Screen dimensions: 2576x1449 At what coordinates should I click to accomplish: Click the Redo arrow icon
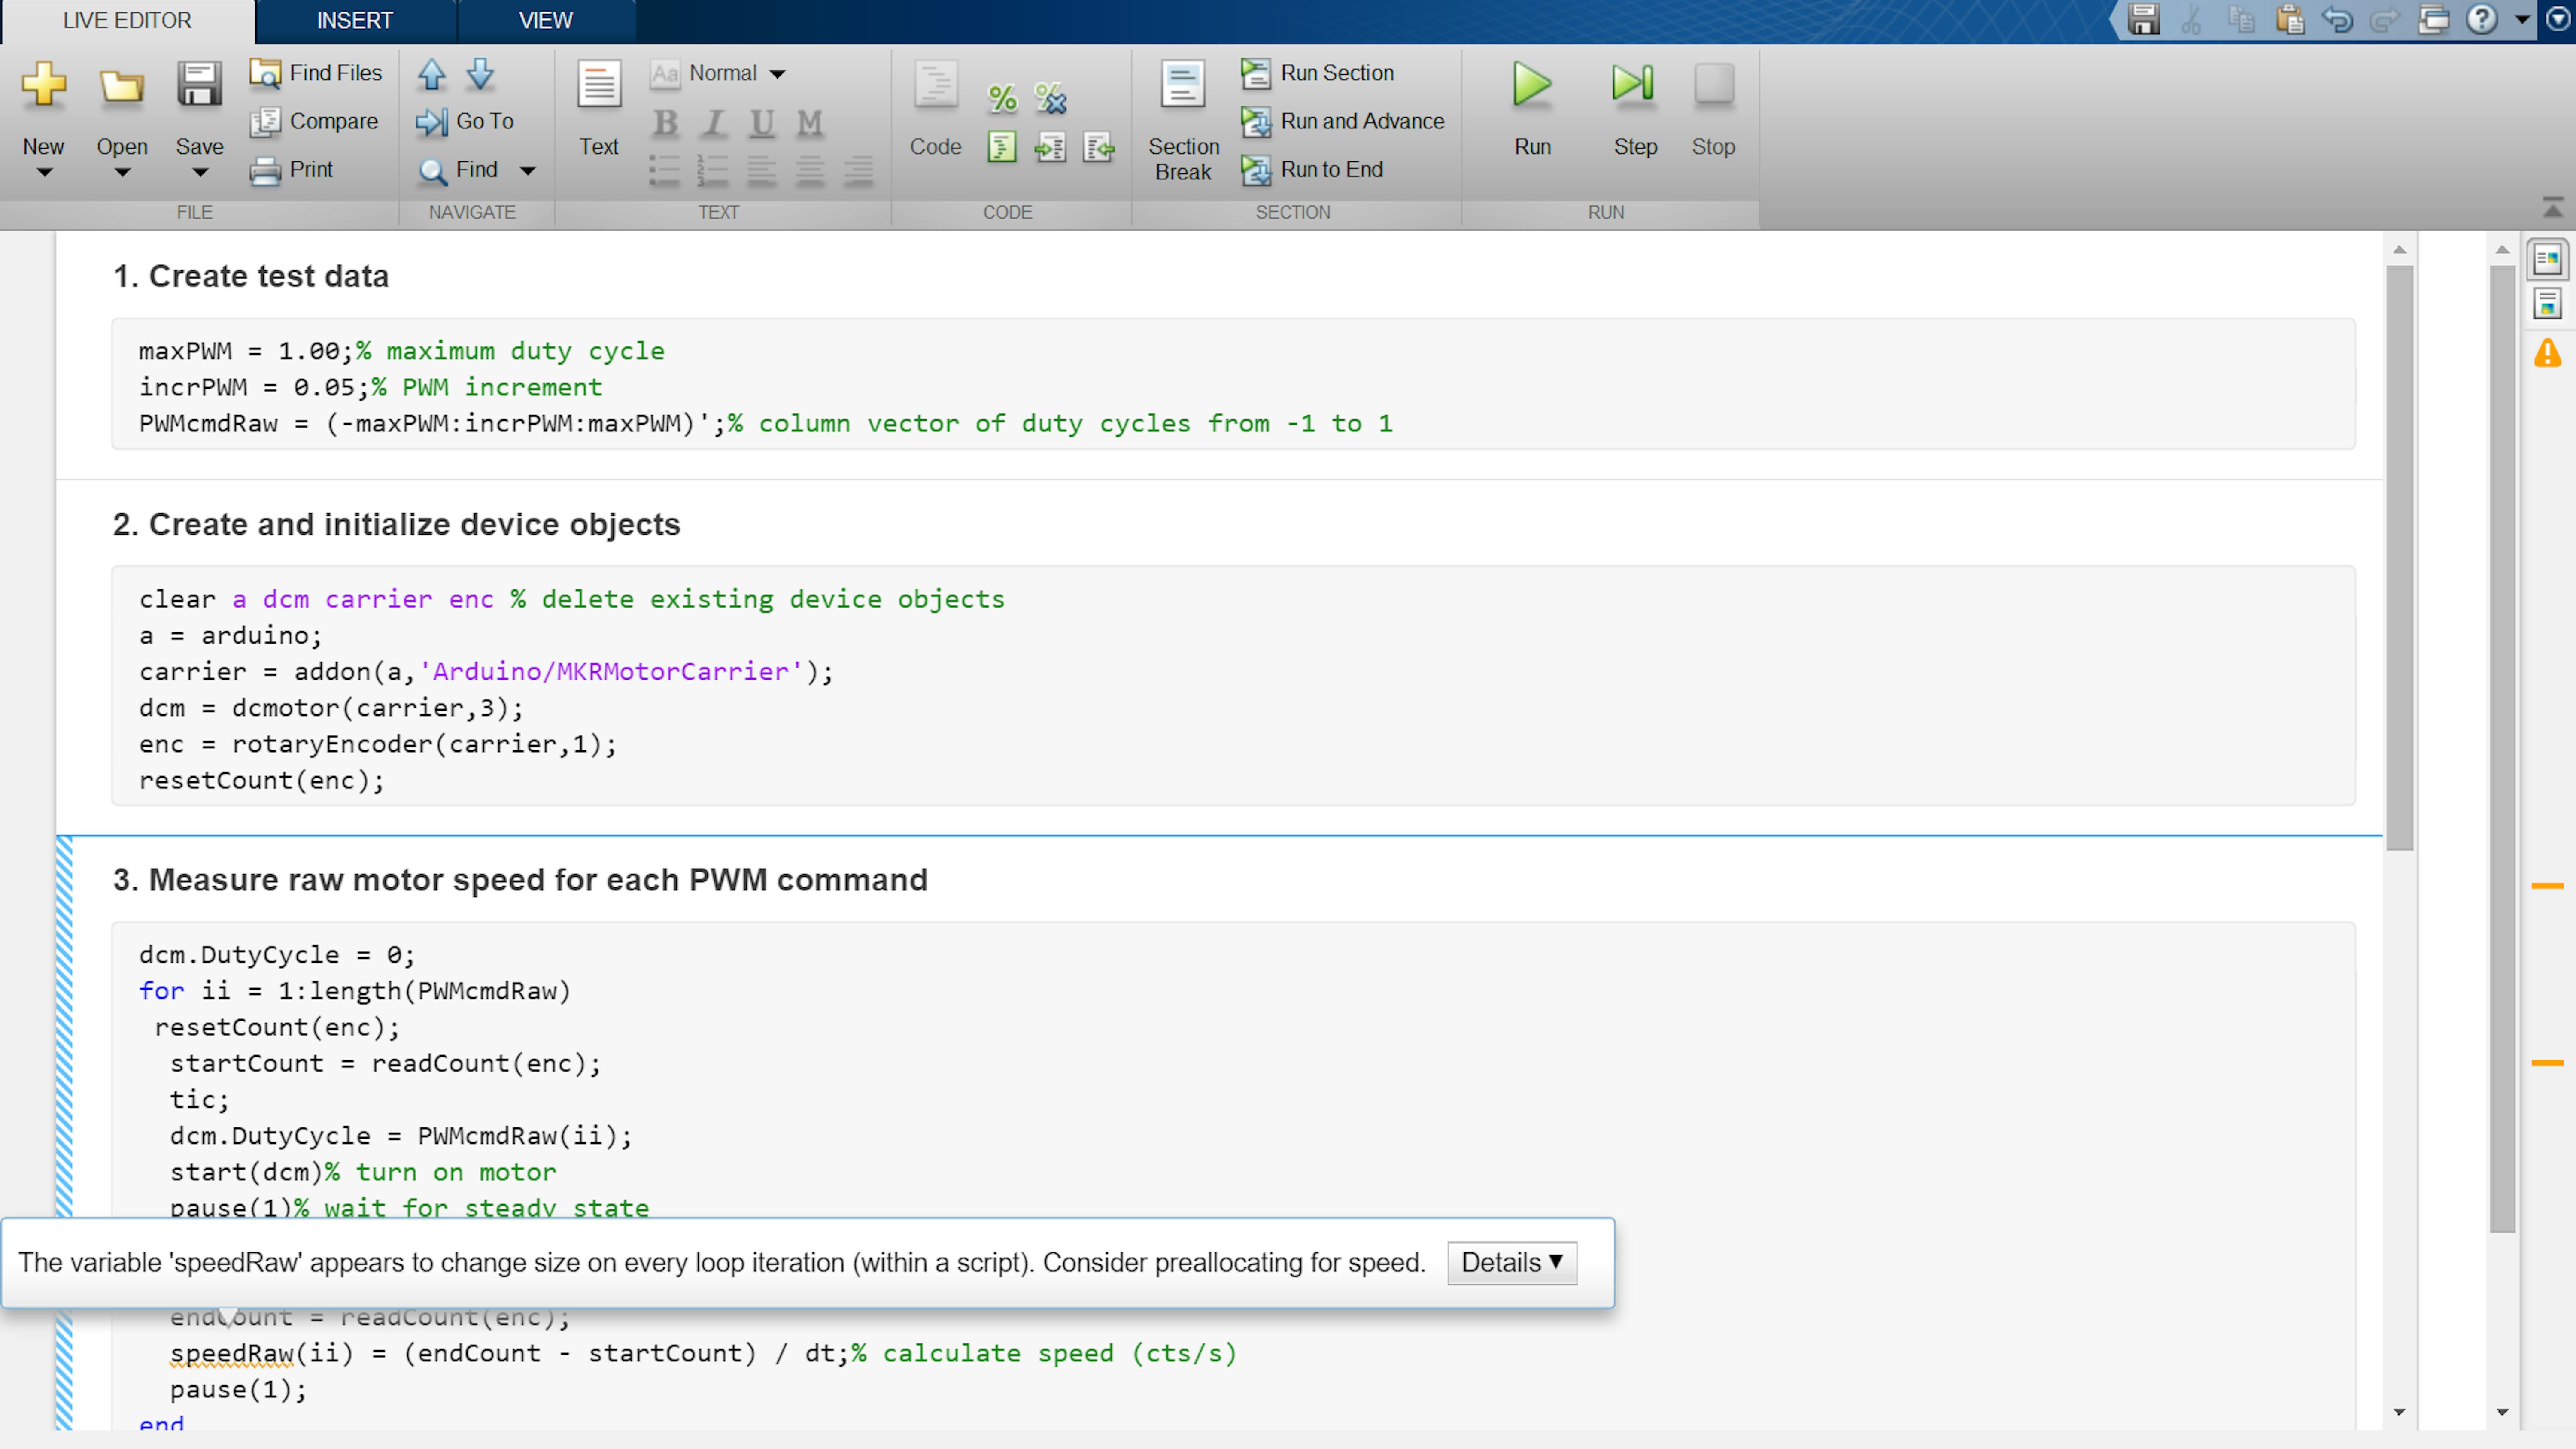pos(2385,20)
